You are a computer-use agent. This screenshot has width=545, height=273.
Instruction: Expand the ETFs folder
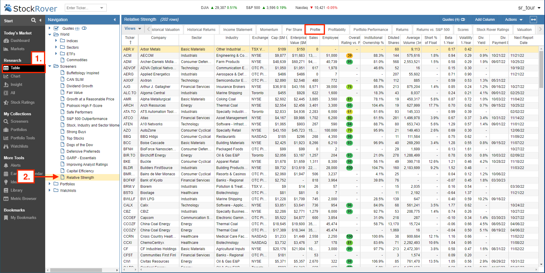[x=56, y=53]
